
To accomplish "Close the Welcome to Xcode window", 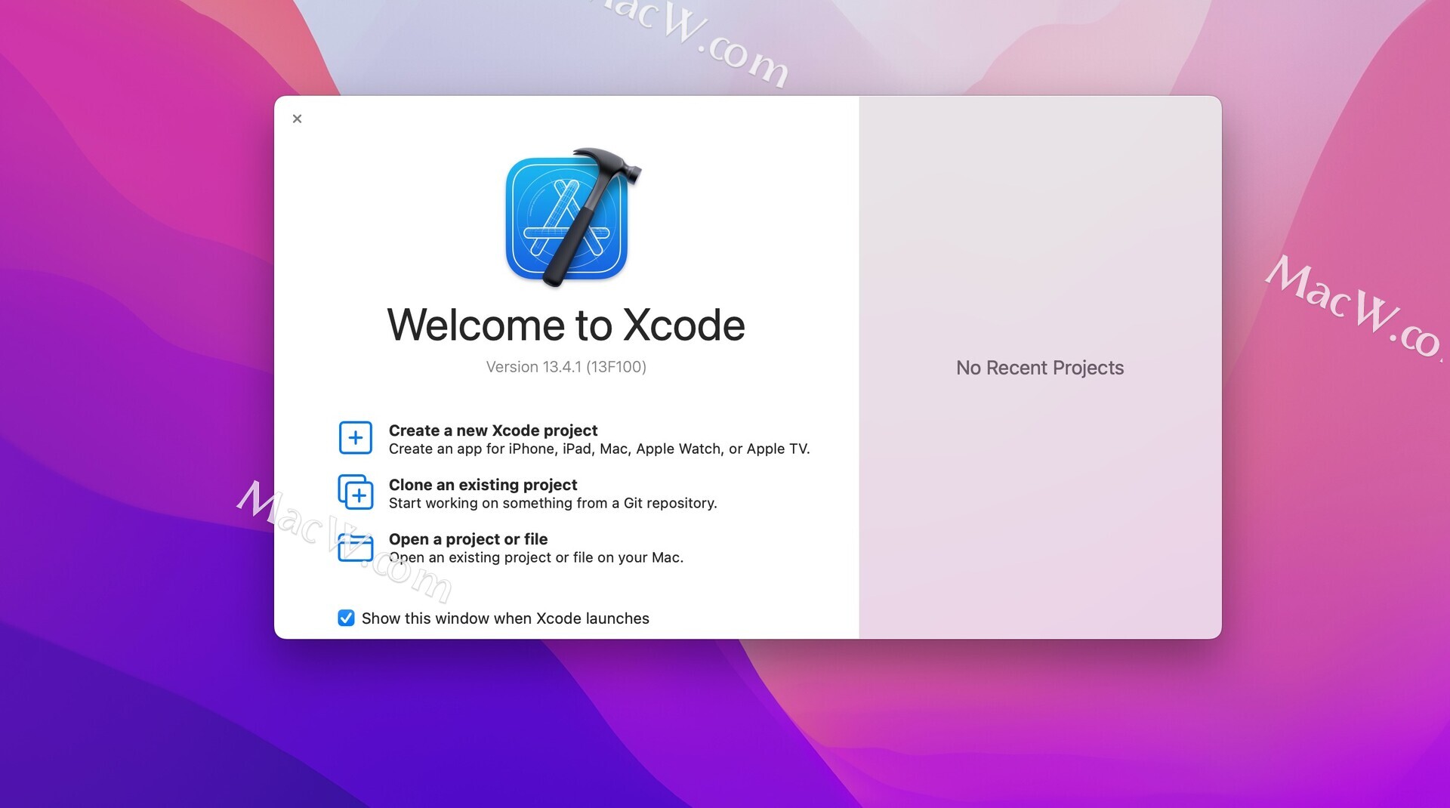I will pos(297,119).
